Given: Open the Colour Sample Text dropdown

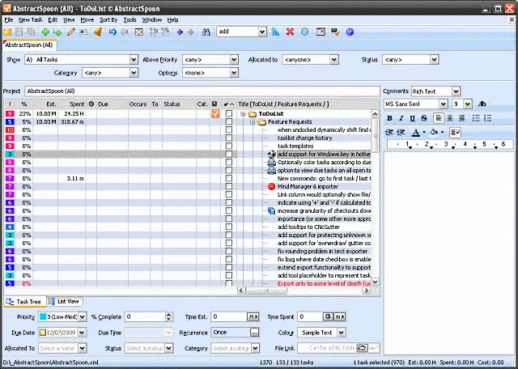Looking at the screenshot, I should coord(342,333).
